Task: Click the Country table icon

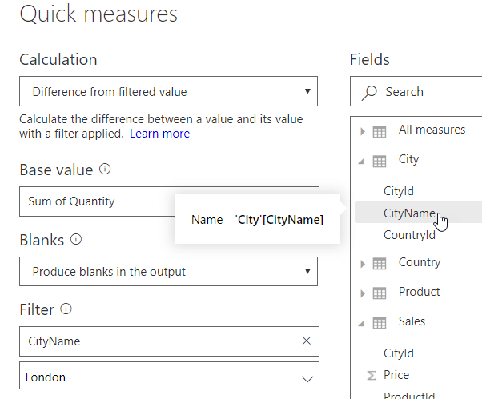Action: 380,263
